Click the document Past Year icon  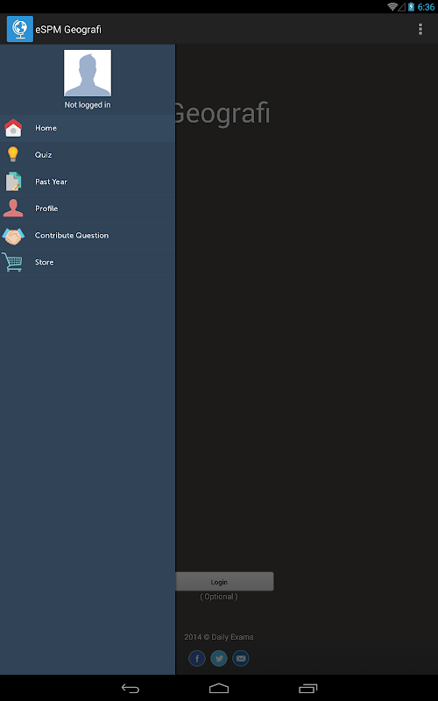[x=13, y=181]
